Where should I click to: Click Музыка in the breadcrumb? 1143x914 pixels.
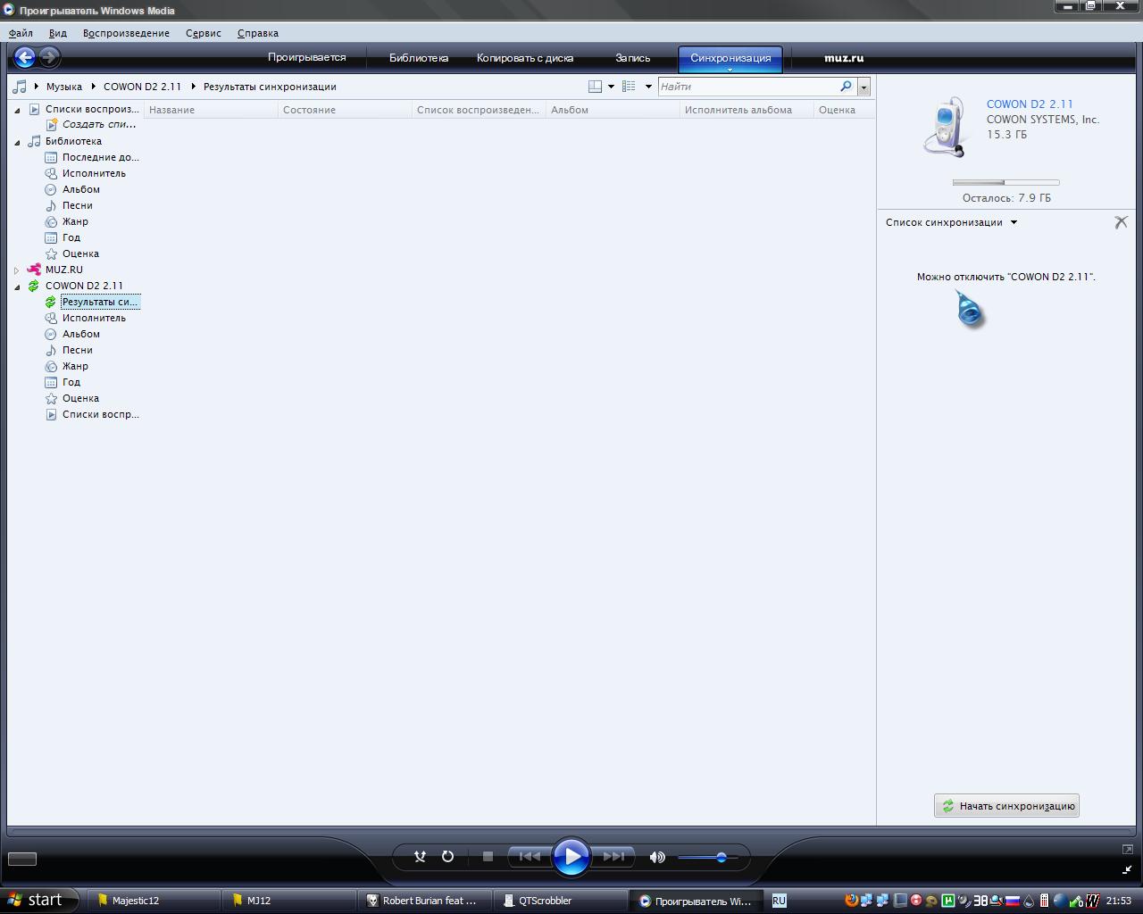pyautogui.click(x=64, y=87)
